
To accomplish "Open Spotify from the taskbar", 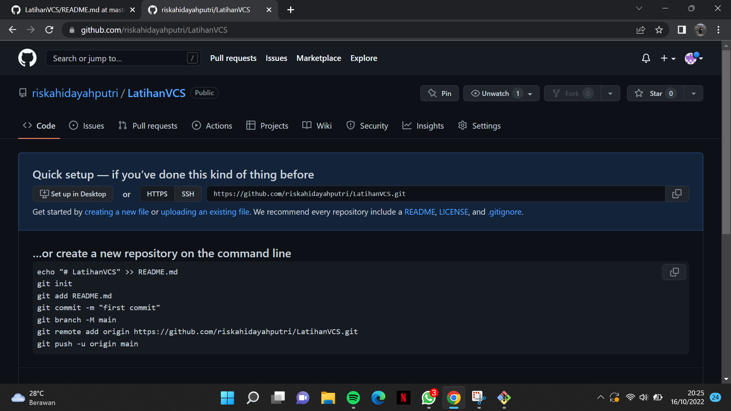I will [353, 398].
